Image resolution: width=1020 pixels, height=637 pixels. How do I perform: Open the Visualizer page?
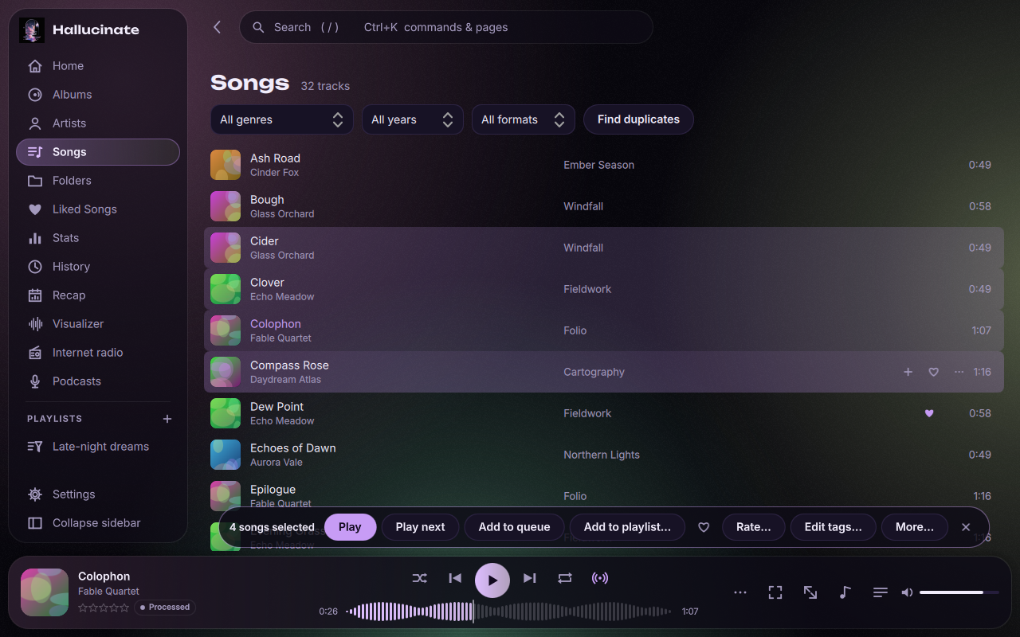98,324
